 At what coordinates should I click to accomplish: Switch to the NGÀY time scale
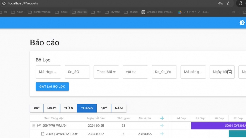52,108
